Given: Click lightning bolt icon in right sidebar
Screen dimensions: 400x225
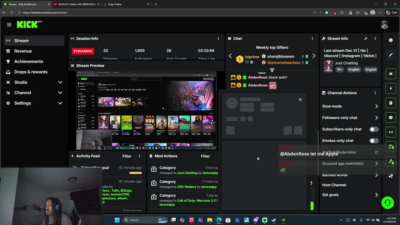Looking at the screenshot, I should [x=391, y=88].
